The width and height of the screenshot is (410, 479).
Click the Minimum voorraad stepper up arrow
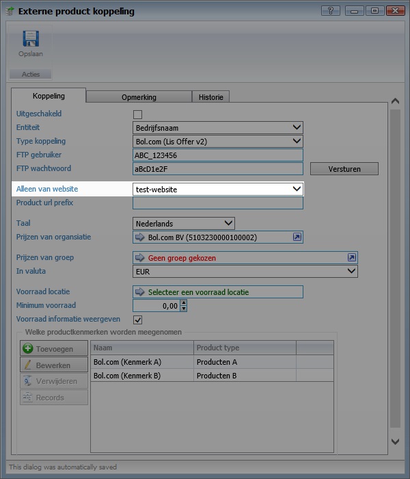183,303
